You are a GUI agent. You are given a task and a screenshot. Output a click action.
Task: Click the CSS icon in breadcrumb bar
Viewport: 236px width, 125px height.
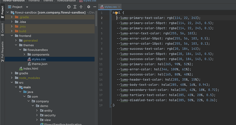coord(81,1)
